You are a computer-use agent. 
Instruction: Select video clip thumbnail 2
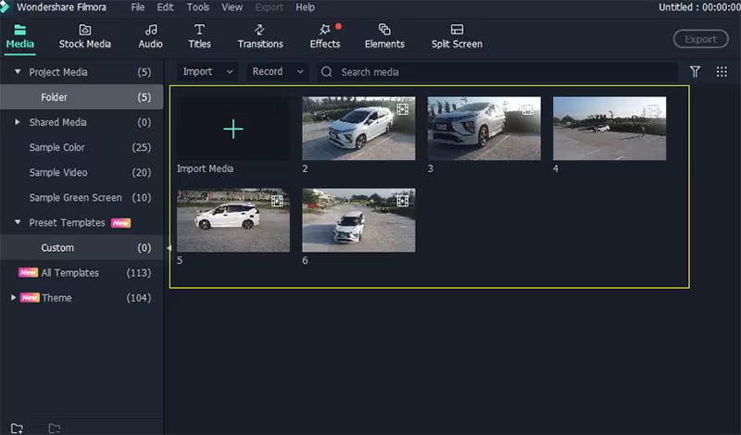point(358,129)
